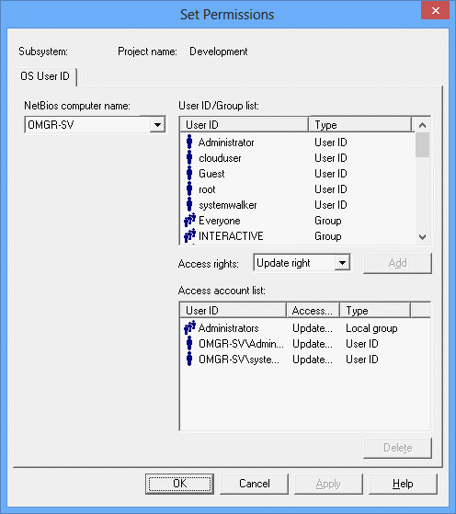Click the Update right combo box
Image resolution: width=456 pixels, height=514 pixels.
302,263
